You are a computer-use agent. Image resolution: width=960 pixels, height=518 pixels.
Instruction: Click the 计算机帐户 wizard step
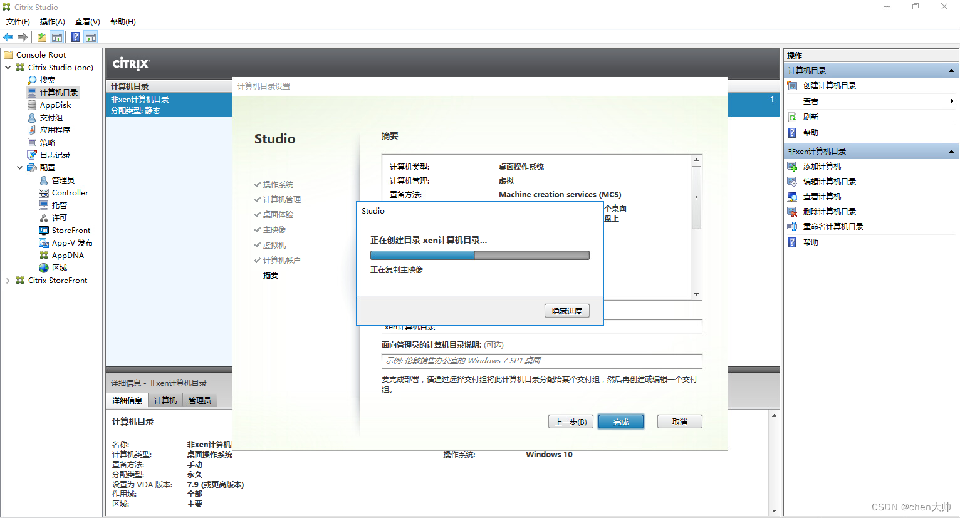tap(281, 261)
